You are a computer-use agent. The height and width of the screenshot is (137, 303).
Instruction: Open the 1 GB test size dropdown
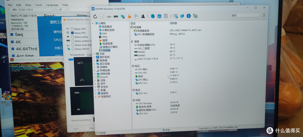tap(62, 10)
